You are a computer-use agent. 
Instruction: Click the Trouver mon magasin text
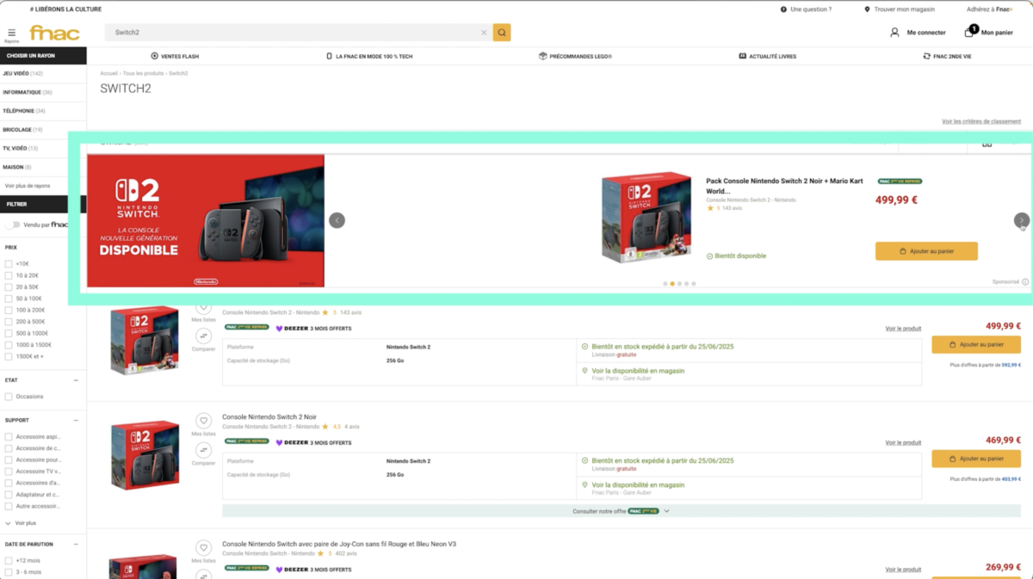click(x=905, y=9)
